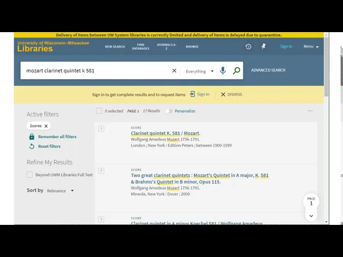Image resolution: width=343 pixels, height=257 pixels.
Task: Open Clarinet quintet in A minor Koechel result
Action: (x=197, y=223)
